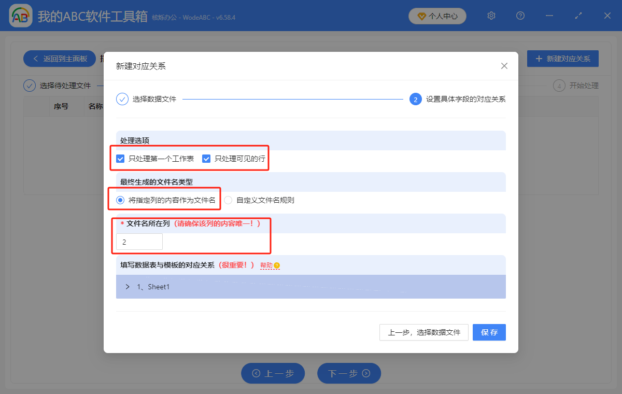Viewport: 622px width, 394px height.
Task: Select step 2 设置具体字段的对应关系
Action: (416, 100)
